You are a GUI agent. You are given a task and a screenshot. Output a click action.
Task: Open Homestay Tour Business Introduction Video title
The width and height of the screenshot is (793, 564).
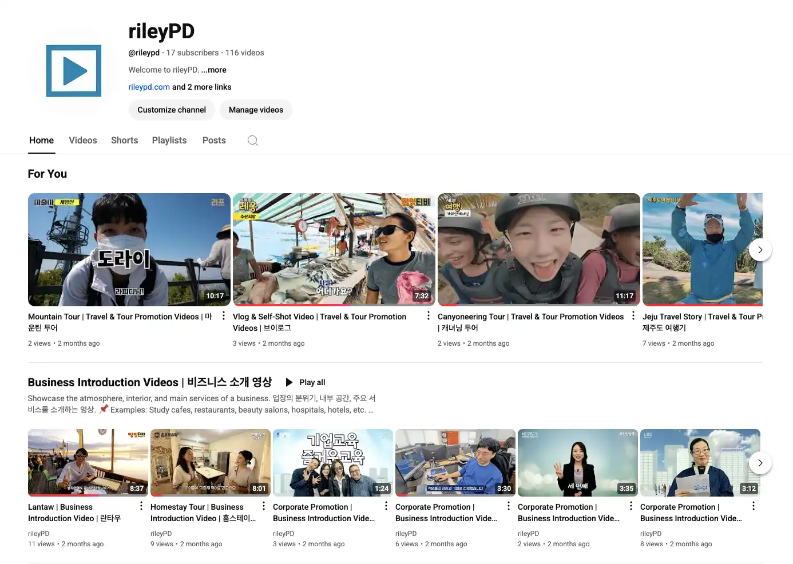203,513
